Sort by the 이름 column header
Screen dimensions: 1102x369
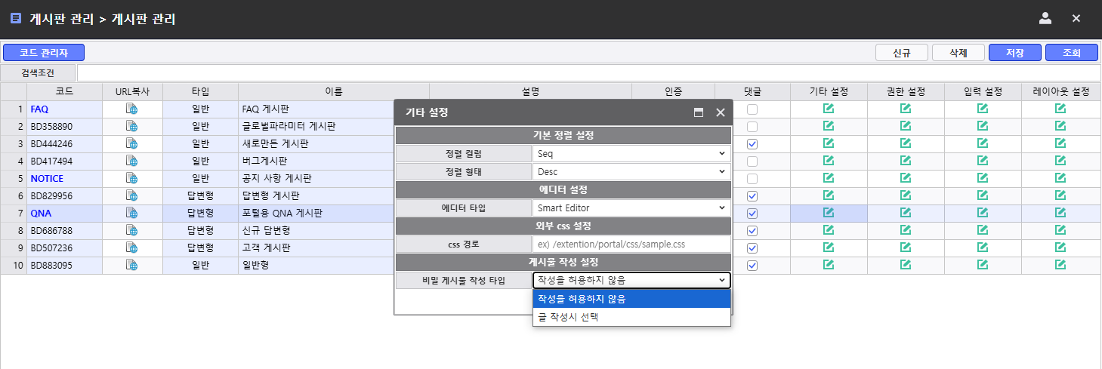334,91
